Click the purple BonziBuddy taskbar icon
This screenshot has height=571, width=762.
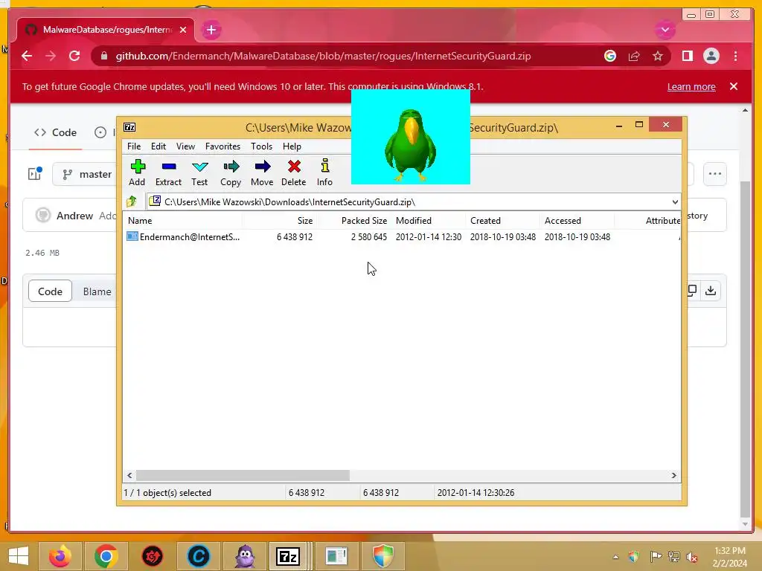[x=244, y=556]
